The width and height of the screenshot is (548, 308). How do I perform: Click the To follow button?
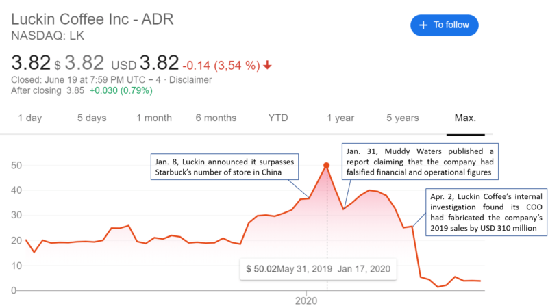point(444,25)
